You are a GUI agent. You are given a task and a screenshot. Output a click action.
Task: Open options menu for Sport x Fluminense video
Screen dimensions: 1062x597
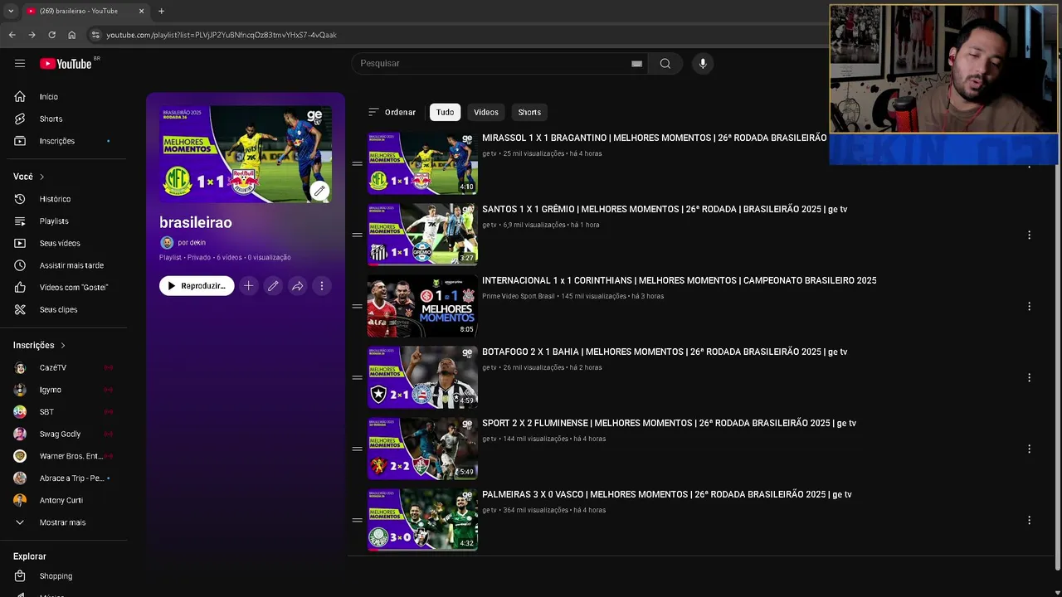pos(1029,449)
